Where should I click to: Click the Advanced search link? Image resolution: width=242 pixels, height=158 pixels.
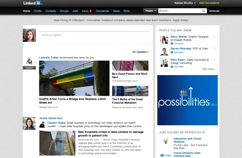[214, 11]
